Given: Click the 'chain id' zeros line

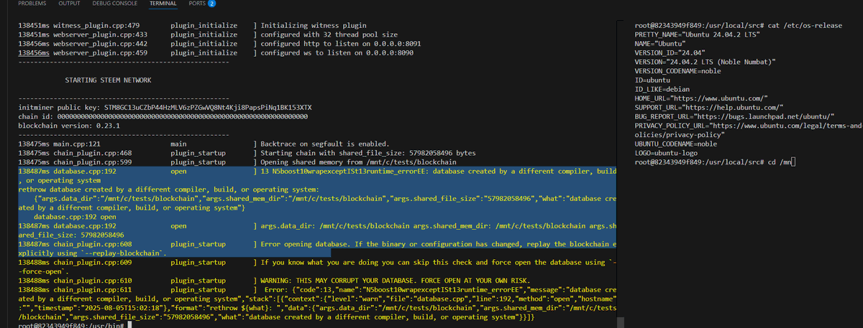Looking at the screenshot, I should [x=163, y=116].
